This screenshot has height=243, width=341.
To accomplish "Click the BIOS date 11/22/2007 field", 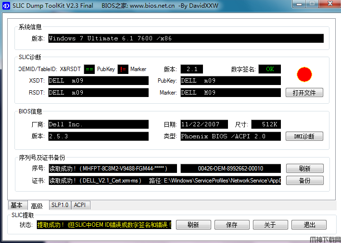I will click(x=204, y=124).
